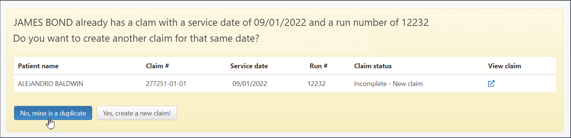Image resolution: width=571 pixels, height=138 pixels.
Task: Choose "Yes, create a new claim!"
Action: pyautogui.click(x=137, y=113)
